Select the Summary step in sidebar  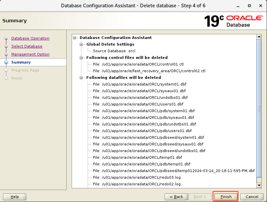pyautogui.click(x=21, y=62)
